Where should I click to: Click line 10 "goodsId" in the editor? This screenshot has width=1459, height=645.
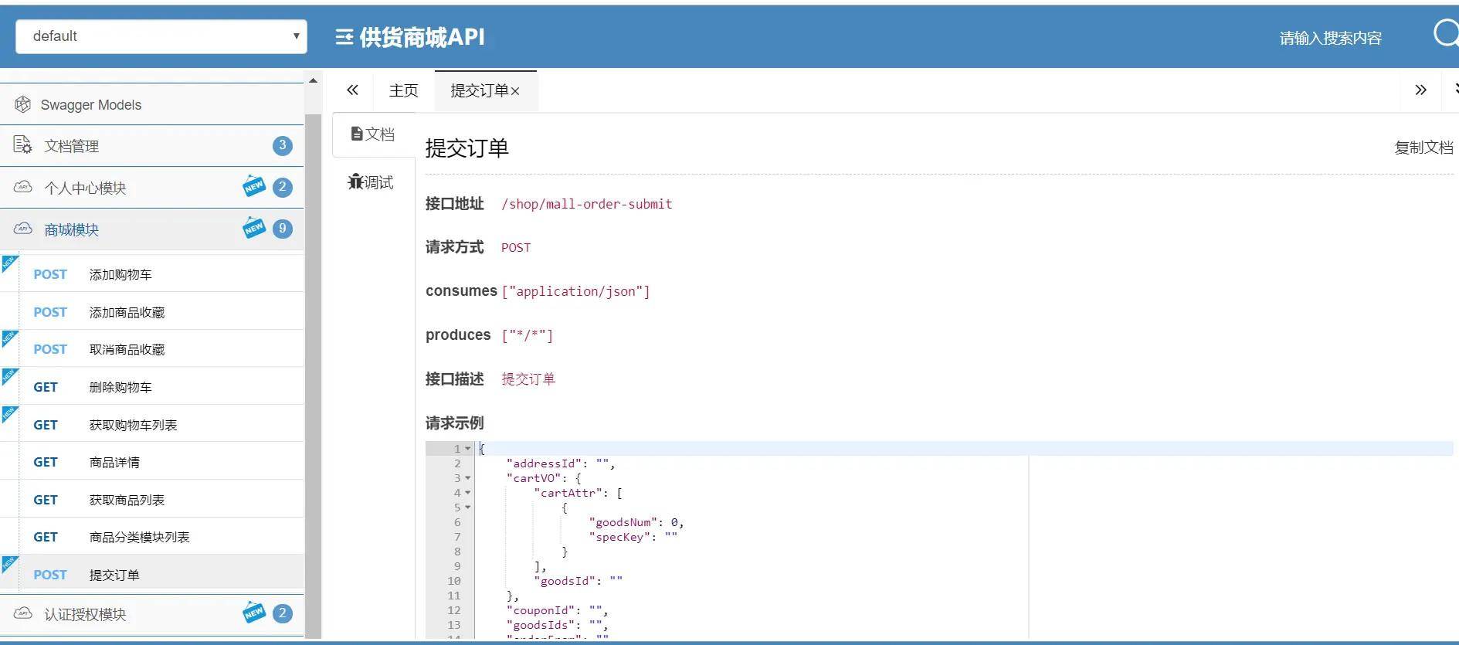(x=579, y=581)
